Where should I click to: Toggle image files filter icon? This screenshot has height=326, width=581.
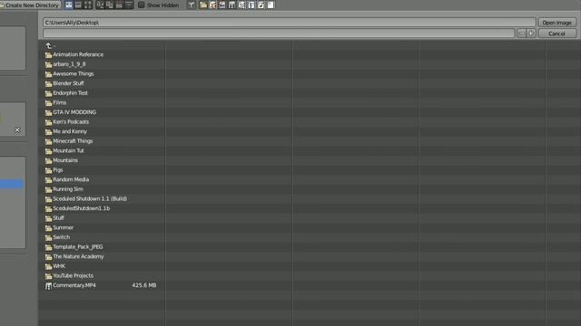click(222, 5)
